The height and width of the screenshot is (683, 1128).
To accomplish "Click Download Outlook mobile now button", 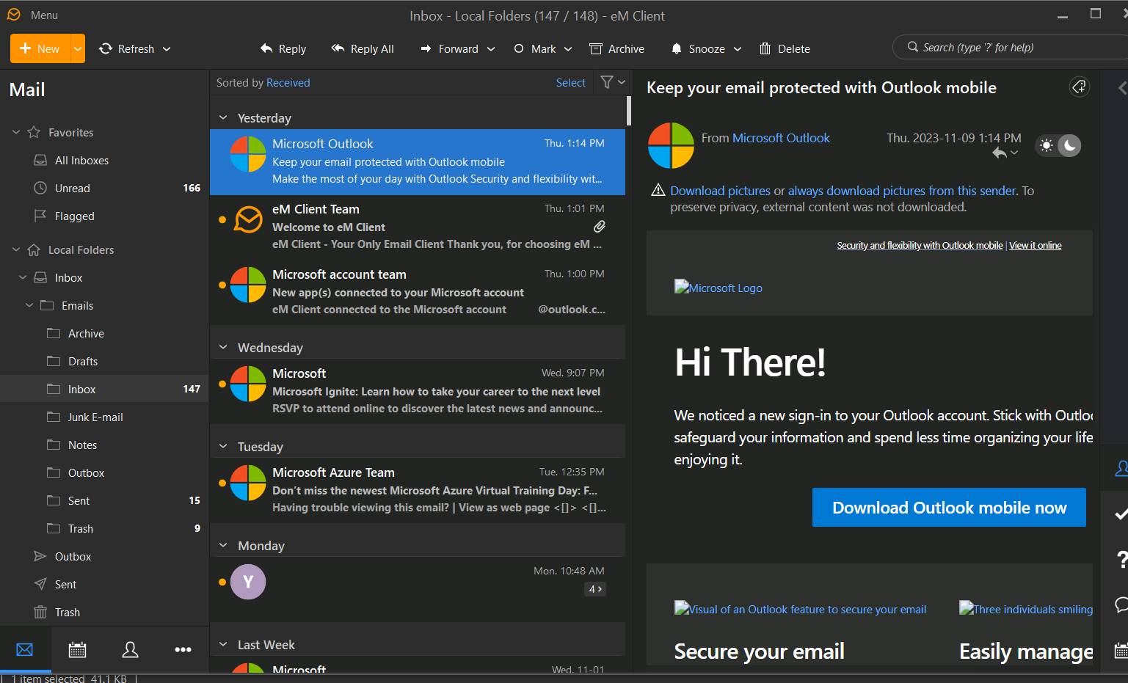I will coord(949,507).
